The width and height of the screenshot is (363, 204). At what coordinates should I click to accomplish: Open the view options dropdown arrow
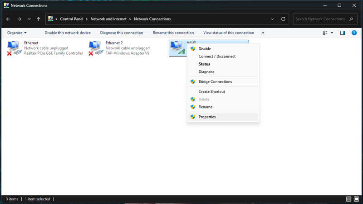pyautogui.click(x=332, y=33)
